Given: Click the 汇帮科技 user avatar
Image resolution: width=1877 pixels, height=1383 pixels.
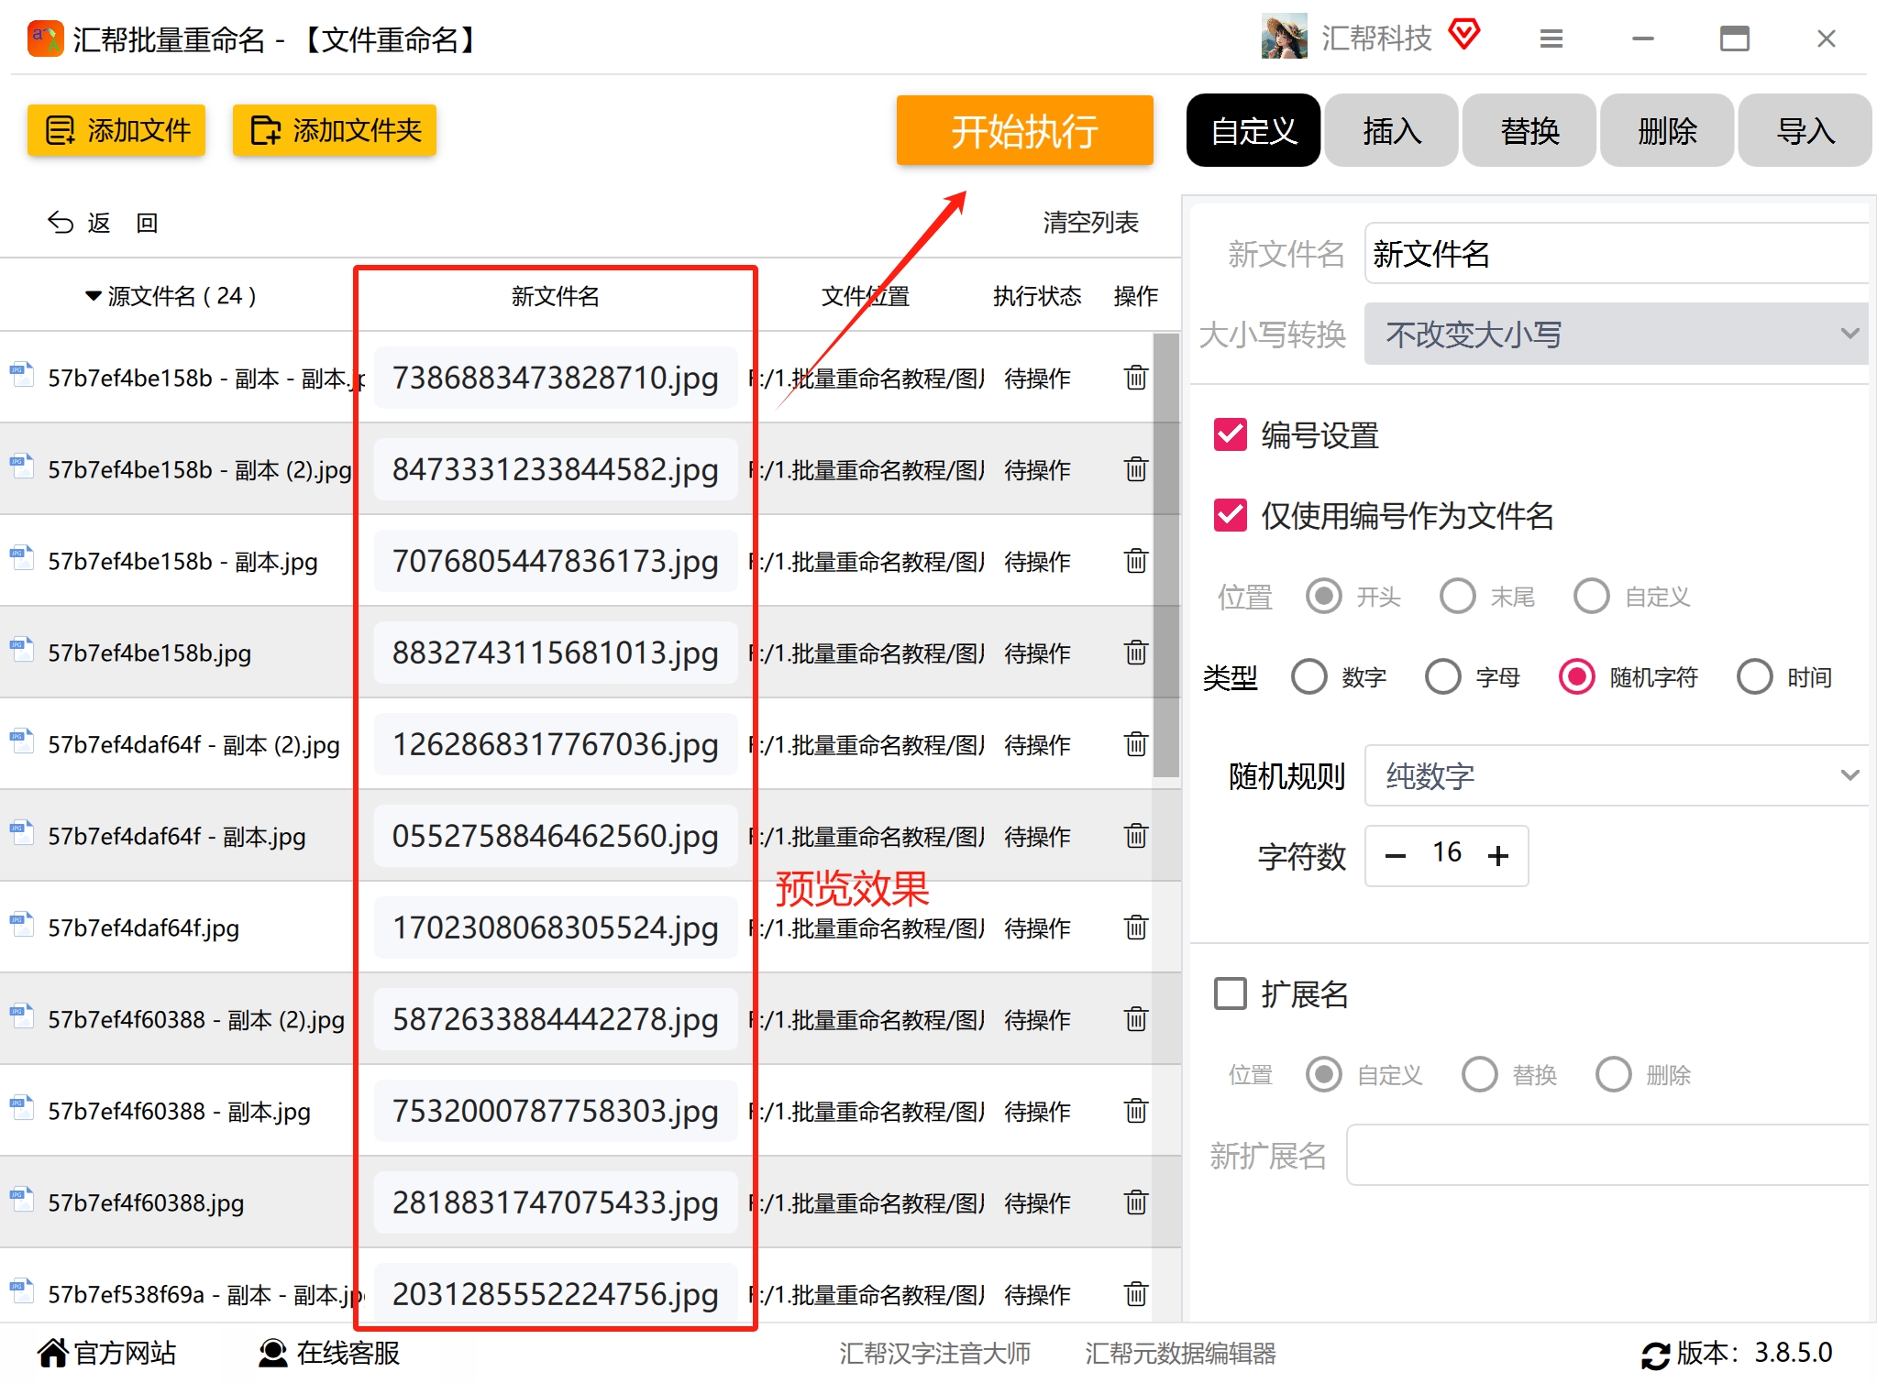Looking at the screenshot, I should pos(1284,38).
